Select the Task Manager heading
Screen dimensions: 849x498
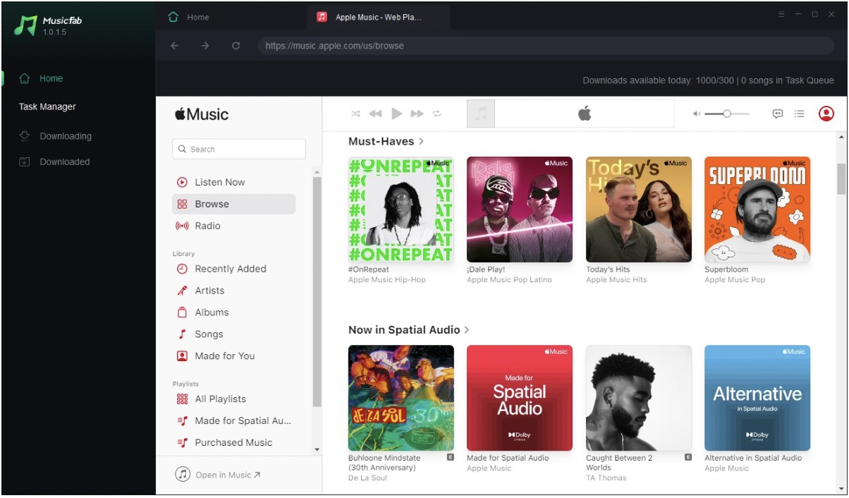[47, 107]
